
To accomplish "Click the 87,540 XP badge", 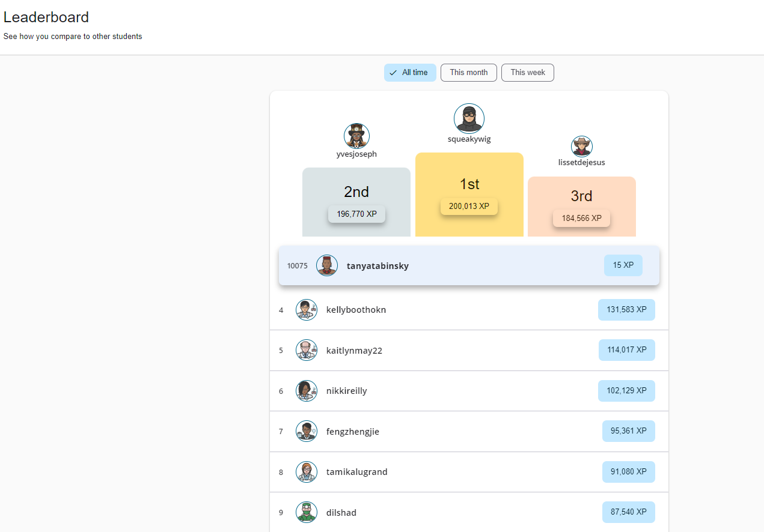I will pyautogui.click(x=628, y=512).
